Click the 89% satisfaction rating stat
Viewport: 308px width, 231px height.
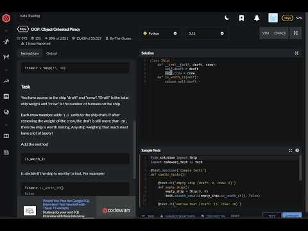pos(56,38)
